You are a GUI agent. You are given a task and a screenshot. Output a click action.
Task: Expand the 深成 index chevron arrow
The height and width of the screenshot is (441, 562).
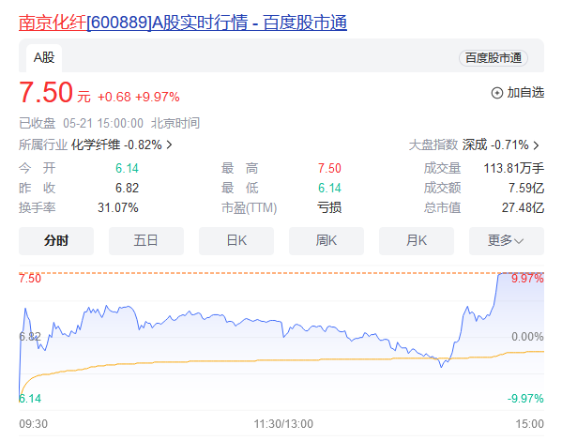click(536, 145)
